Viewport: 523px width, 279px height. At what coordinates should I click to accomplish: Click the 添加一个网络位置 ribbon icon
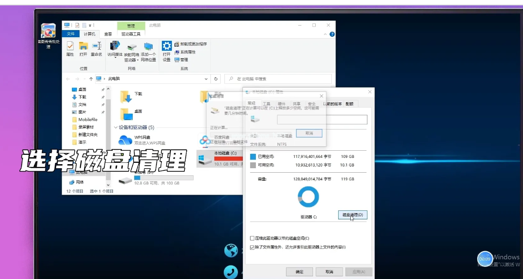tap(148, 47)
